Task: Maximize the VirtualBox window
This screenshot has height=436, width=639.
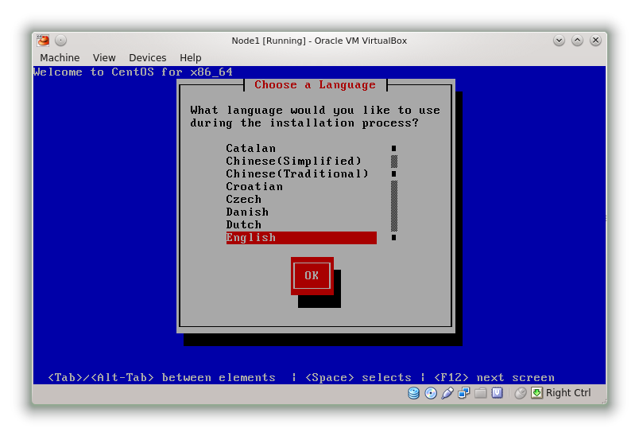Action: point(577,41)
